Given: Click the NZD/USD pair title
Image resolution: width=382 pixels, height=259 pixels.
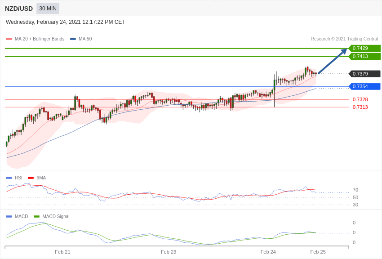Looking at the screenshot, I should coord(19,9).
